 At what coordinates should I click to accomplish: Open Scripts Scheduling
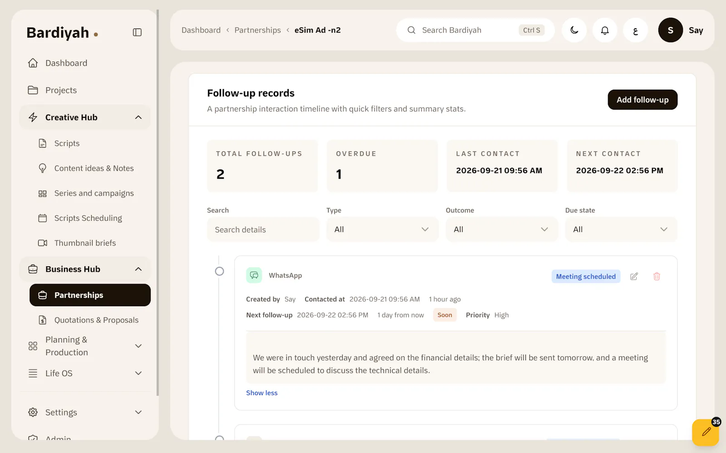coord(90,218)
